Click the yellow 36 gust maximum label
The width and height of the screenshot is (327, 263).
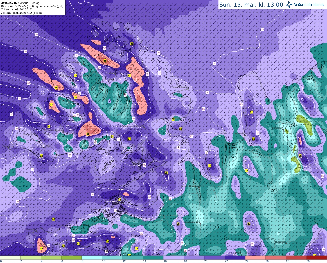(56, 88)
